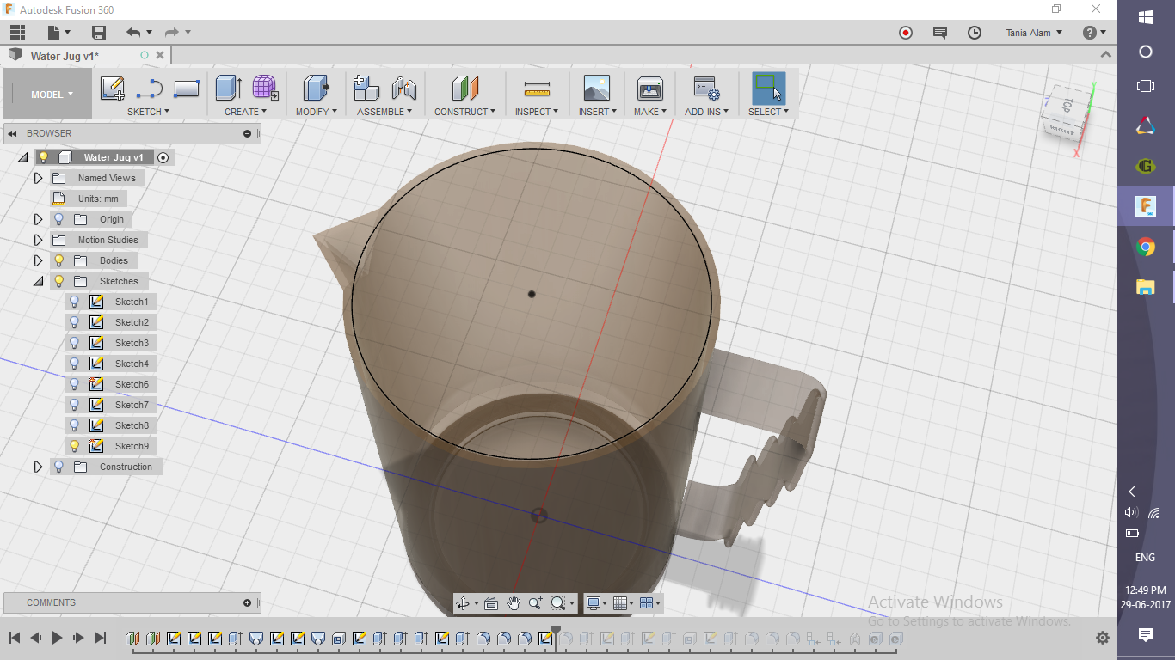Jump to timeline end
The image size is (1175, 660).
click(100, 638)
